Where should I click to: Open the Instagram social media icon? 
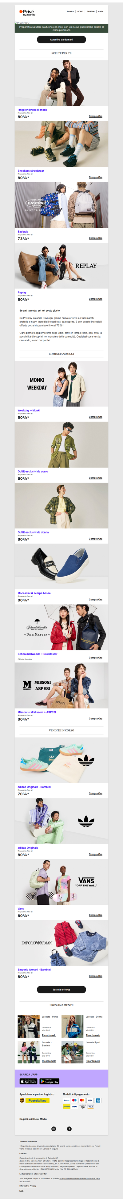pos(54,1129)
